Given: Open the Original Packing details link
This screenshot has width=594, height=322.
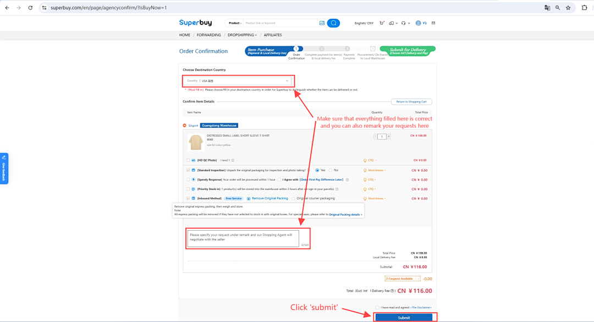Looking at the screenshot, I should click(345, 215).
